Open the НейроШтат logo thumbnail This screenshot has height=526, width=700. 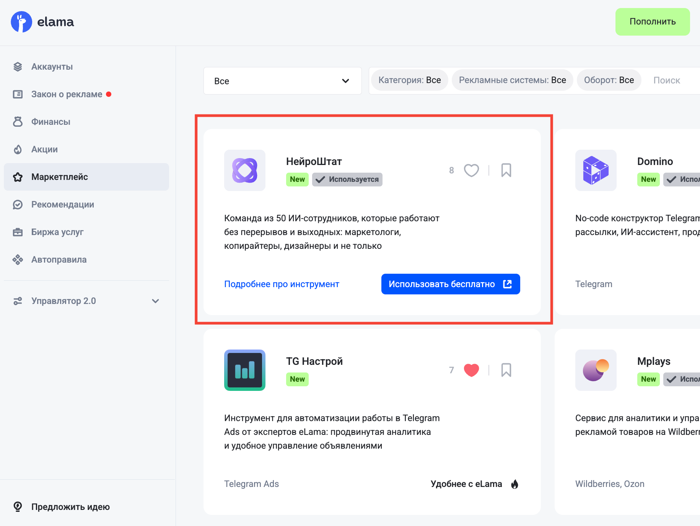click(245, 170)
